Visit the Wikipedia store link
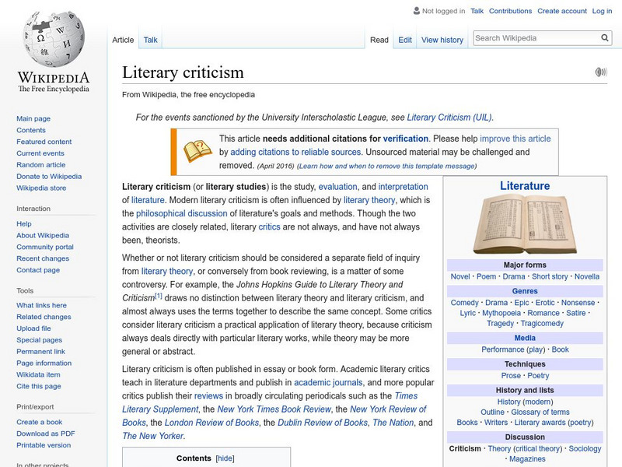The image size is (622, 467). 41,188
